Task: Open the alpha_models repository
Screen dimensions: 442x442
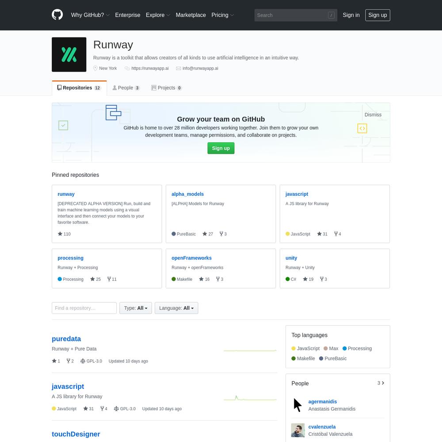Action: click(187, 194)
